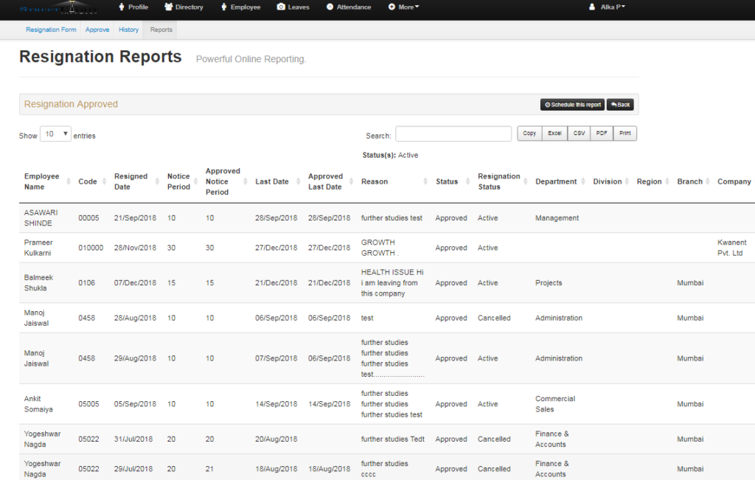The width and height of the screenshot is (755, 480).
Task: Click the Print button
Action: coord(624,133)
